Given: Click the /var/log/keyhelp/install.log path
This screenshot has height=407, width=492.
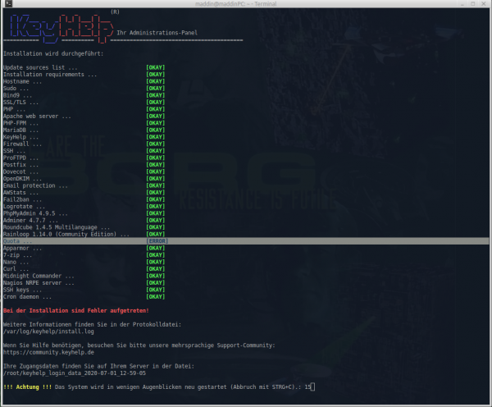Looking at the screenshot, I should 48,331.
